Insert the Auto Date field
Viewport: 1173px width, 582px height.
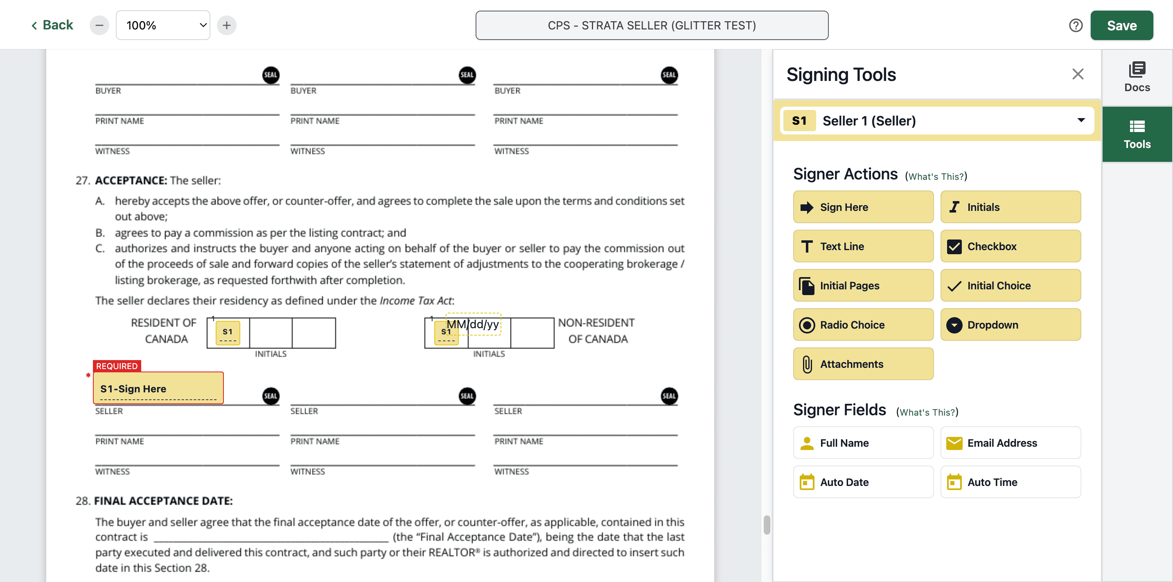(863, 482)
